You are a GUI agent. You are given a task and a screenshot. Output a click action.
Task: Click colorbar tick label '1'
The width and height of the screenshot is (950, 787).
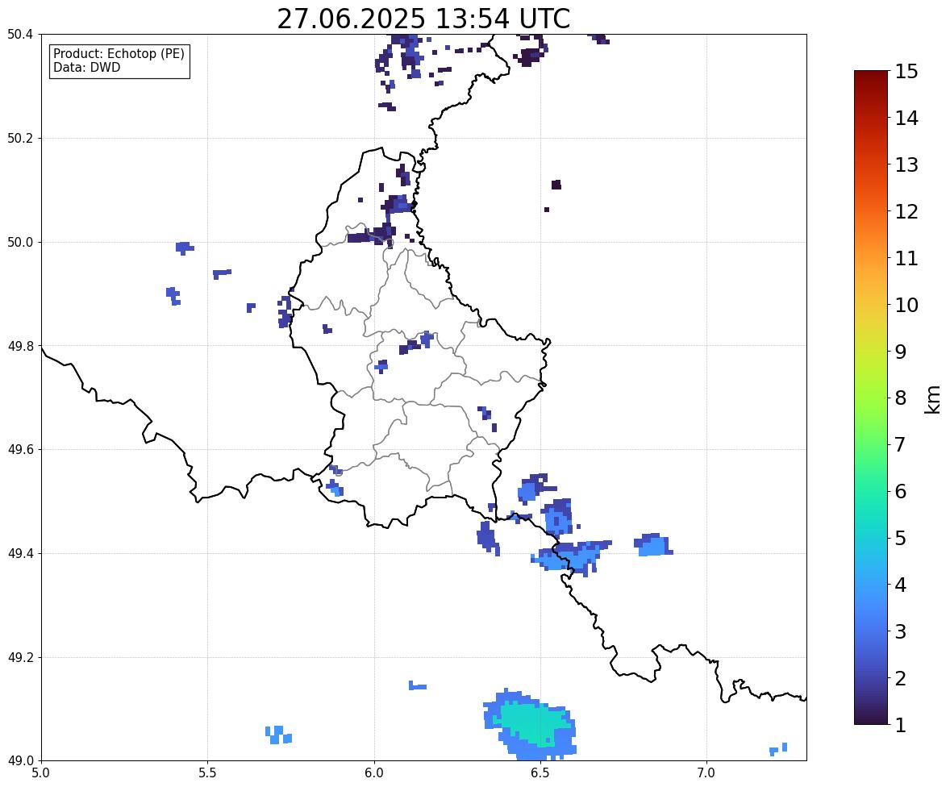coord(901,725)
